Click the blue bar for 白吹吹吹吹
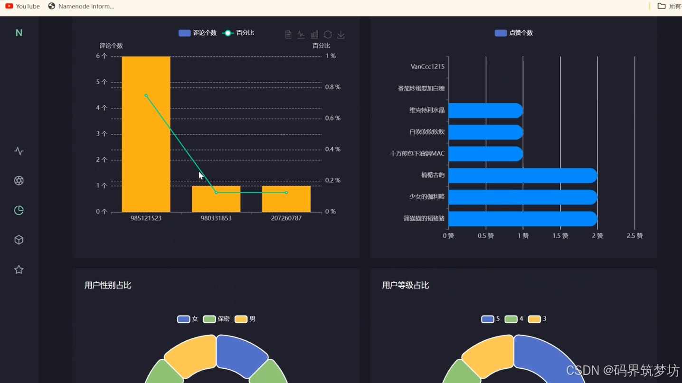682x383 pixels. (x=485, y=132)
